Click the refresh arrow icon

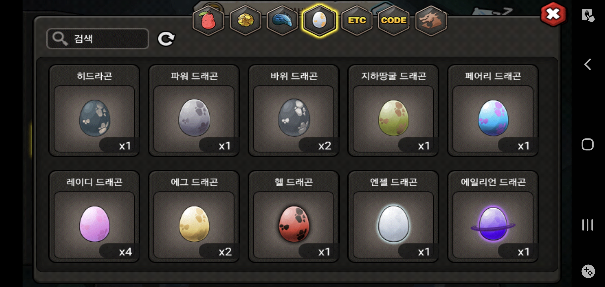pyautogui.click(x=166, y=39)
